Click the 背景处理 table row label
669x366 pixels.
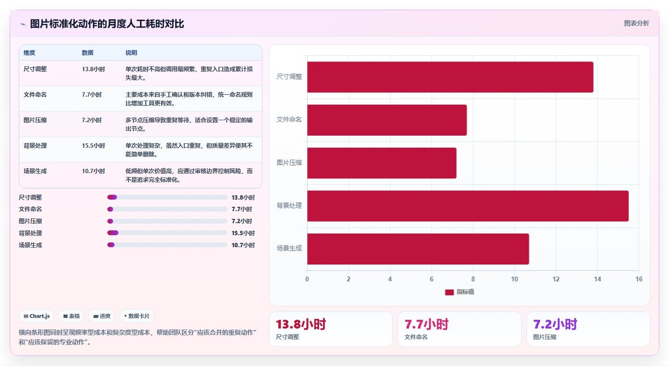[x=35, y=145]
